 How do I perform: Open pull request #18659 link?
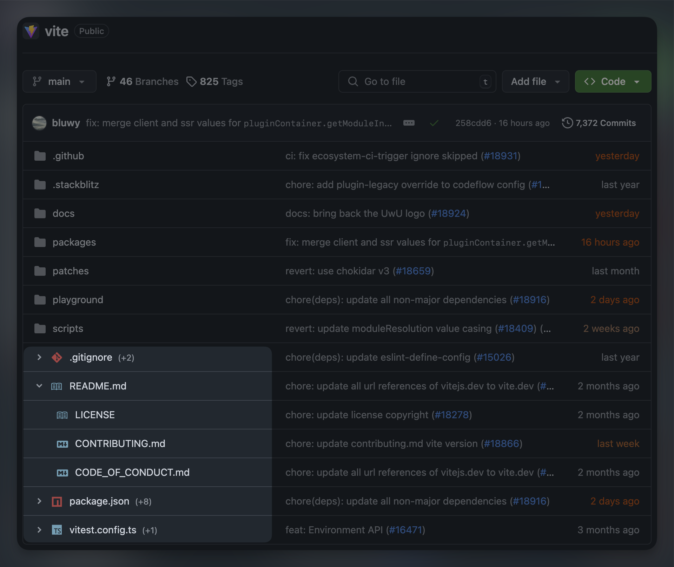pos(413,271)
